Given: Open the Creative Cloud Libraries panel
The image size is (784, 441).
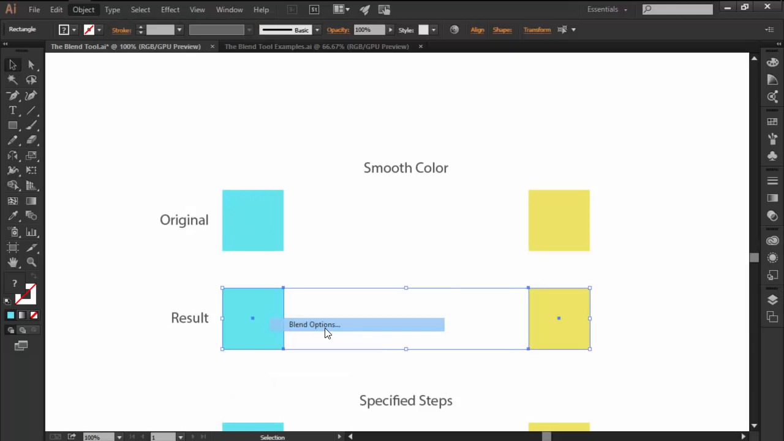Looking at the screenshot, I should pos(772,241).
